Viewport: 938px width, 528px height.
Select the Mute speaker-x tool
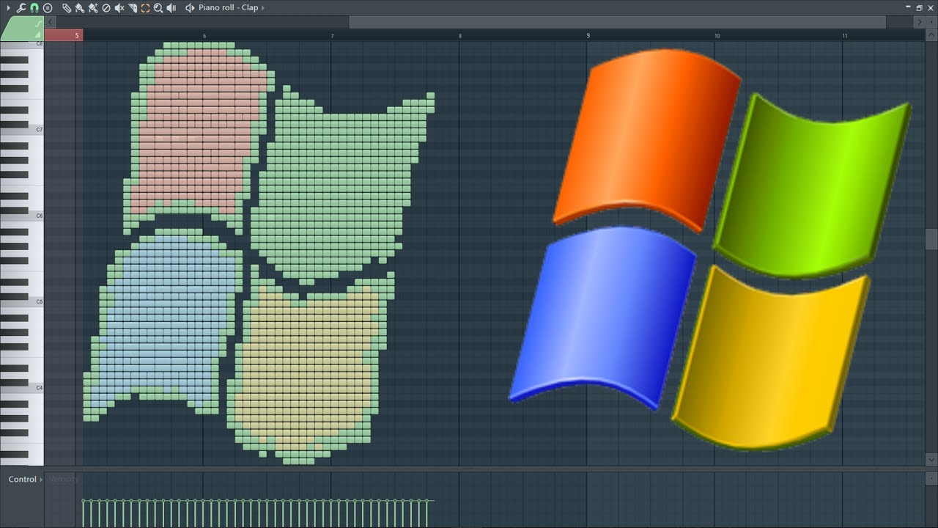[119, 8]
